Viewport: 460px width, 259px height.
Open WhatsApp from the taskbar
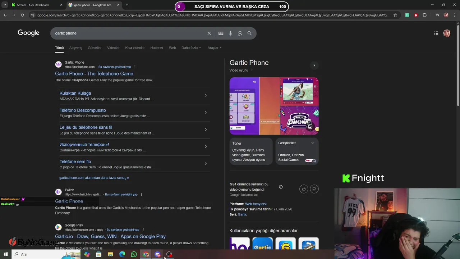(134, 254)
